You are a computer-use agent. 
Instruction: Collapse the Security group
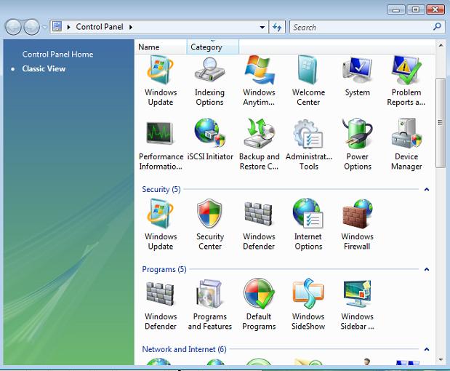tap(427, 189)
